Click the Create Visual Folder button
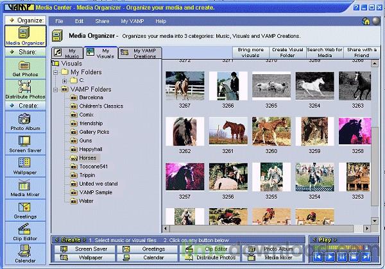This screenshot has width=385, height=269. click(x=288, y=53)
